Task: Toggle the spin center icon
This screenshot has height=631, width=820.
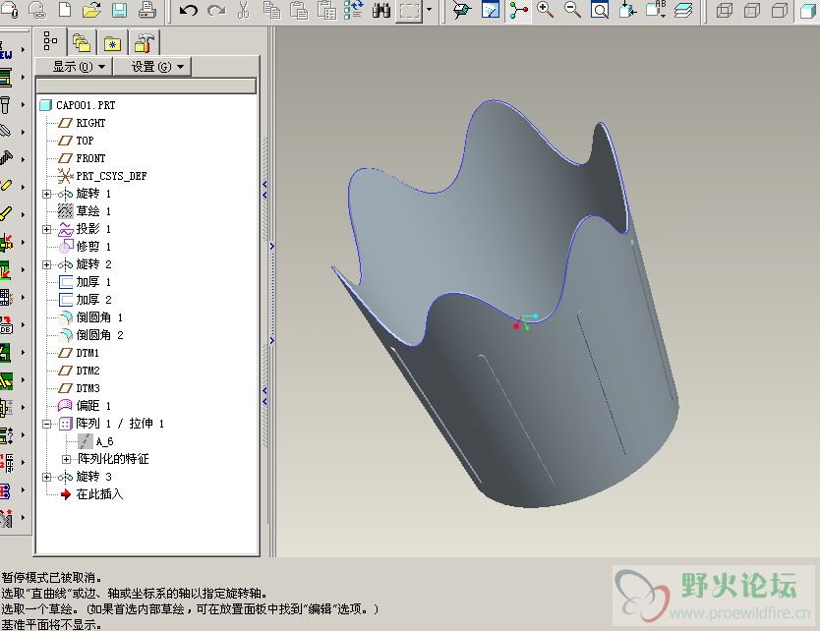Action: tap(518, 10)
